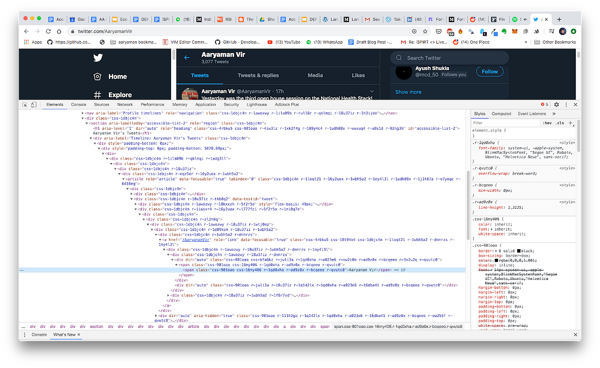Switch to the Likes tab on profile
Screen dimensions: 600x368
point(359,75)
